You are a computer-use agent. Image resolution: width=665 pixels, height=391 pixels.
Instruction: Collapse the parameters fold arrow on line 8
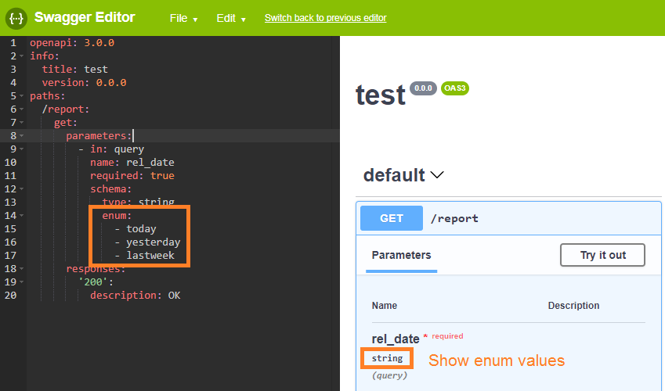(22, 136)
